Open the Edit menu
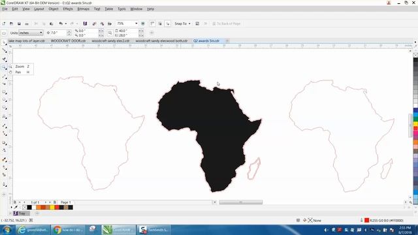The image size is (418, 235). coord(14,8)
